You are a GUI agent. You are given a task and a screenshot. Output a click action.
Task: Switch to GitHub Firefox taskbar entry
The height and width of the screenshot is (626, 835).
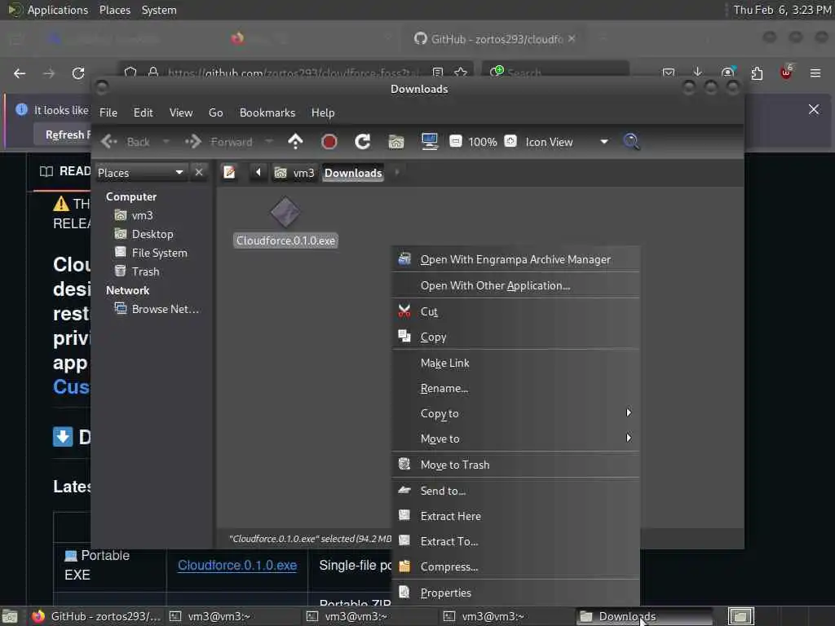[96, 616]
